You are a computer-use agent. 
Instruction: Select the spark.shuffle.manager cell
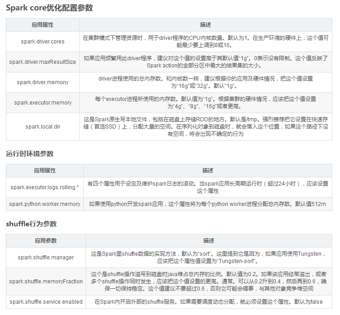point(46,258)
